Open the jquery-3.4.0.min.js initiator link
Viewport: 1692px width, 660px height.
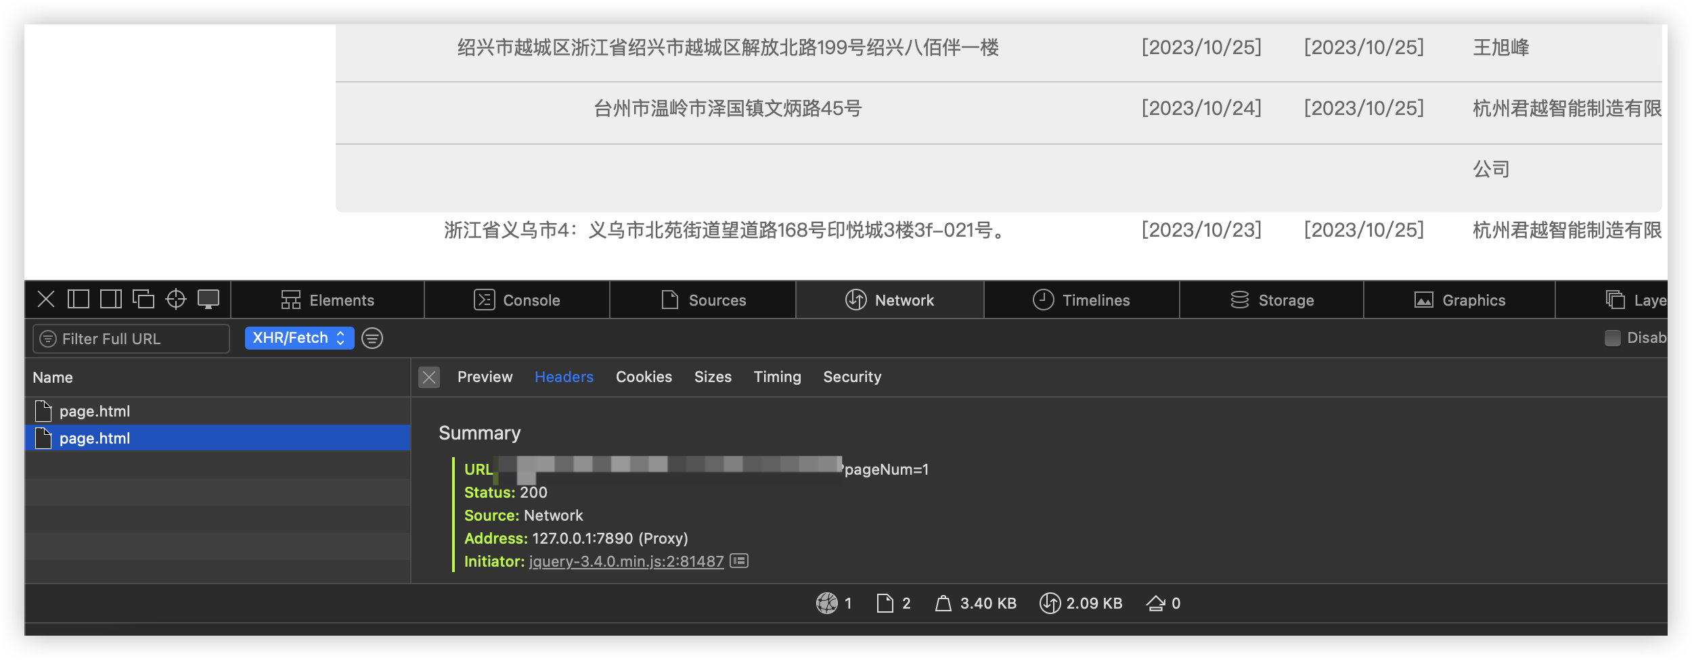click(x=625, y=562)
